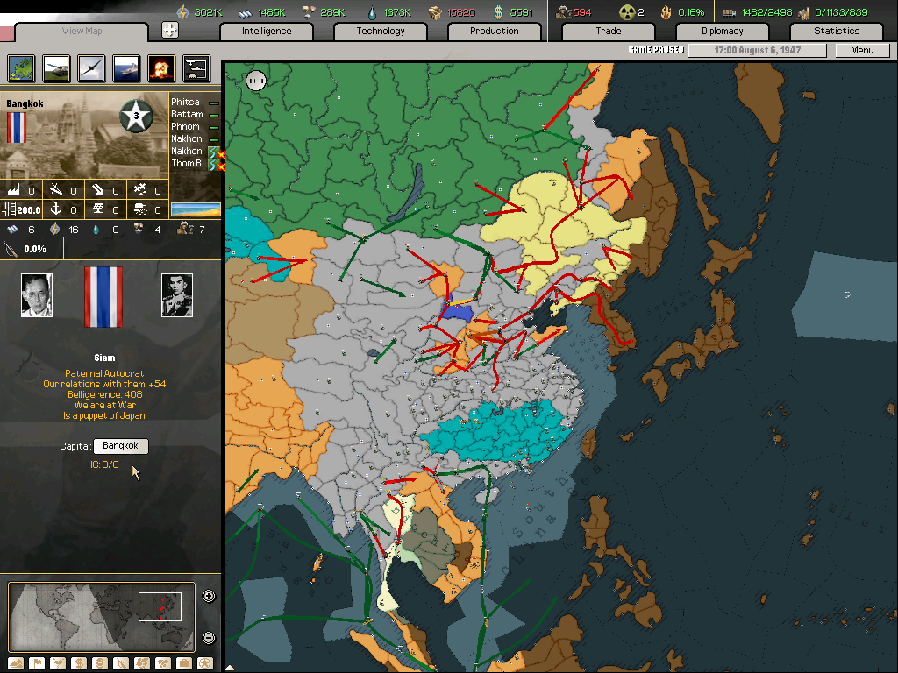Select the air units plane icon
Screen dimensions: 898x673
coord(91,67)
